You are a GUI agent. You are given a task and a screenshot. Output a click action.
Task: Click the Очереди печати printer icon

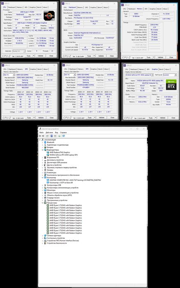coord(45,198)
